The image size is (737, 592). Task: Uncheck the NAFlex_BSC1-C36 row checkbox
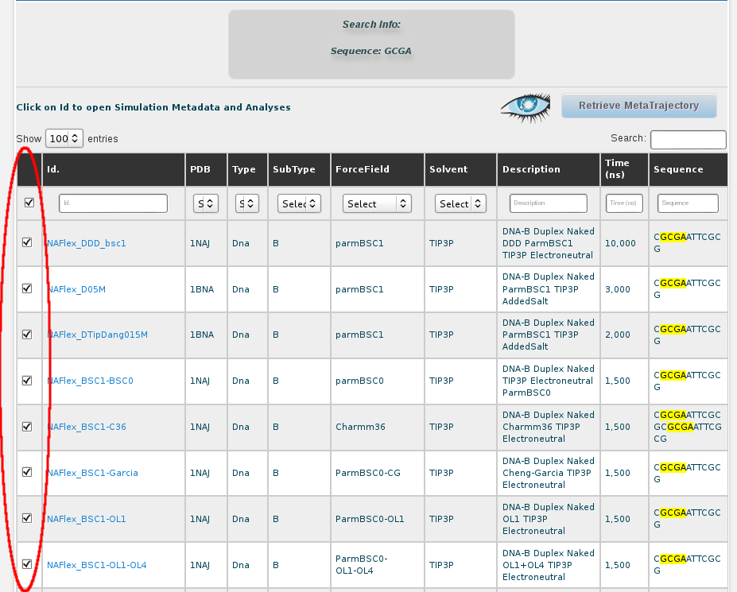coord(27,426)
